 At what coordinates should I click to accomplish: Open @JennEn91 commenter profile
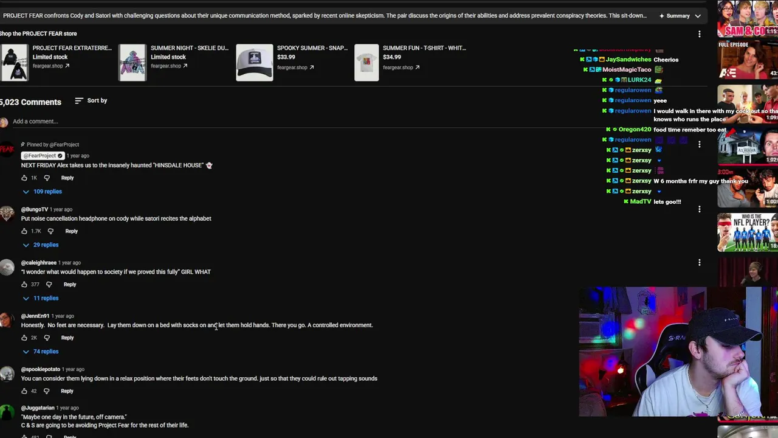point(35,316)
